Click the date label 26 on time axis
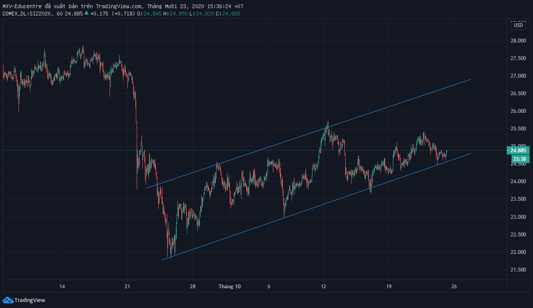The height and width of the screenshot is (308, 533). [454, 287]
